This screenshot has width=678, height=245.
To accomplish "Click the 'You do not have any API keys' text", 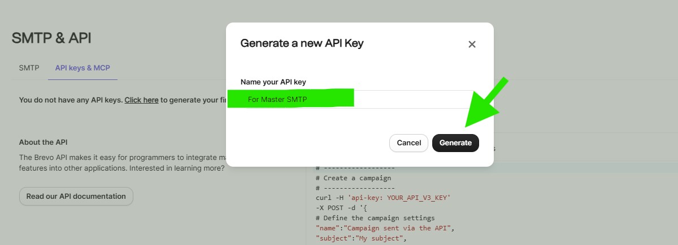I will (x=71, y=100).
